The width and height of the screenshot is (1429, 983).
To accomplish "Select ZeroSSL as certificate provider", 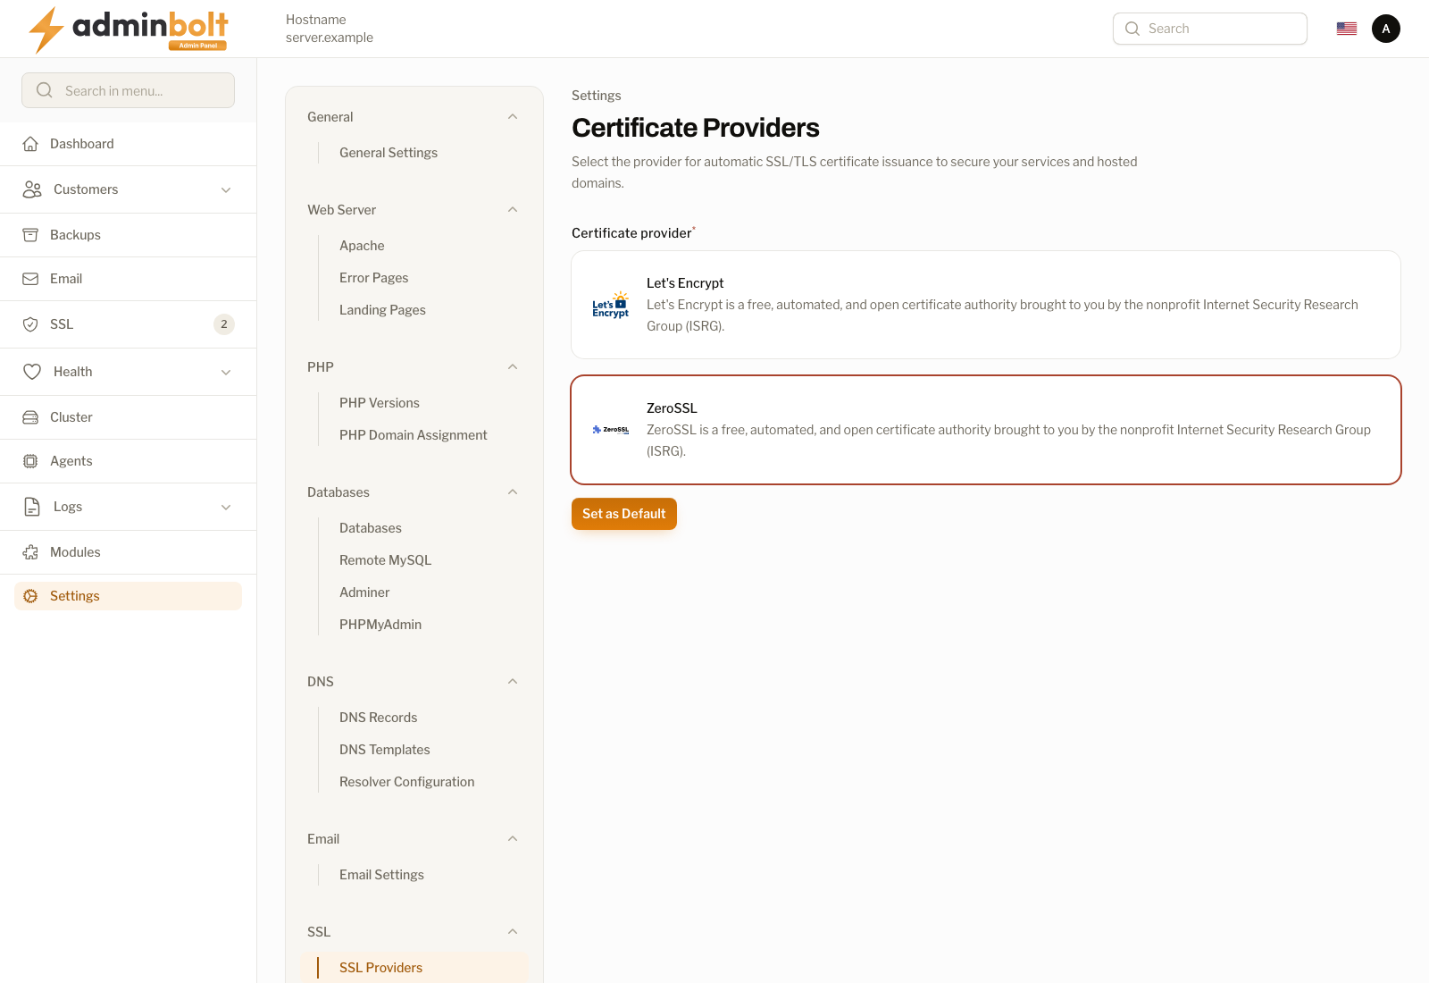I will 986,430.
